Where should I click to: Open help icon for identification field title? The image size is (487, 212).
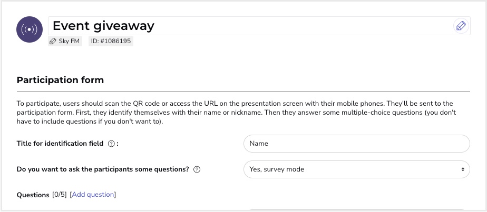point(111,144)
